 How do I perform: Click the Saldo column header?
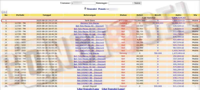pyautogui.click(x=178, y=15)
